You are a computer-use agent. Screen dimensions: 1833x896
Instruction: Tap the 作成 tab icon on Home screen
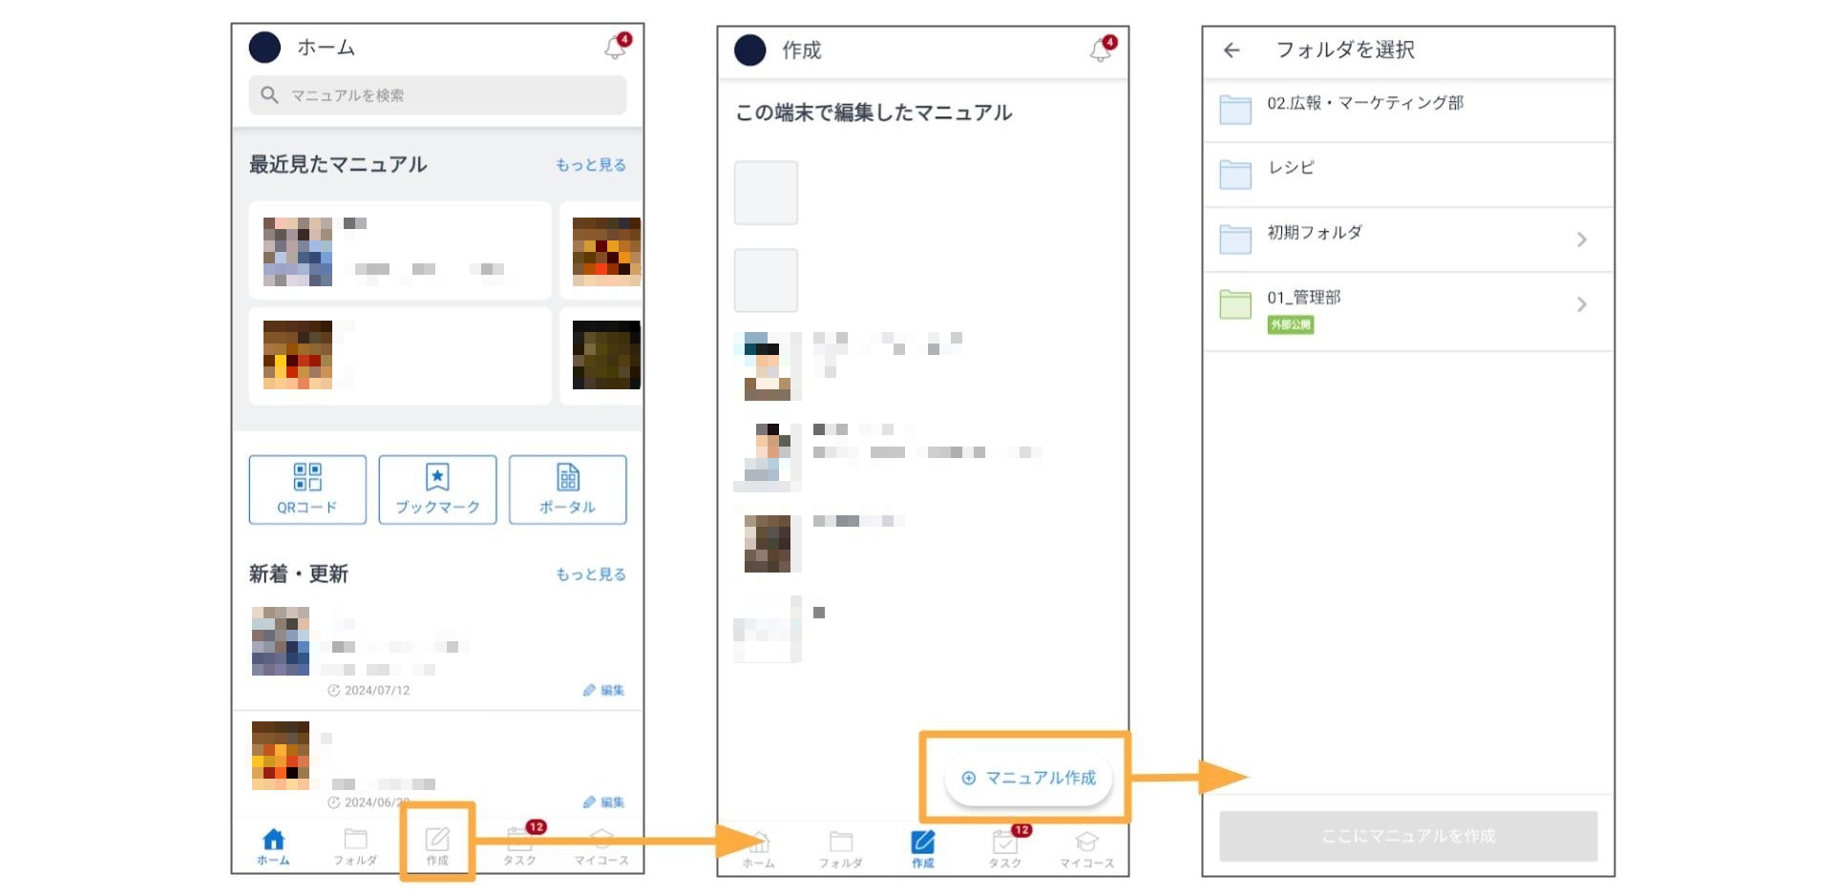tap(437, 844)
